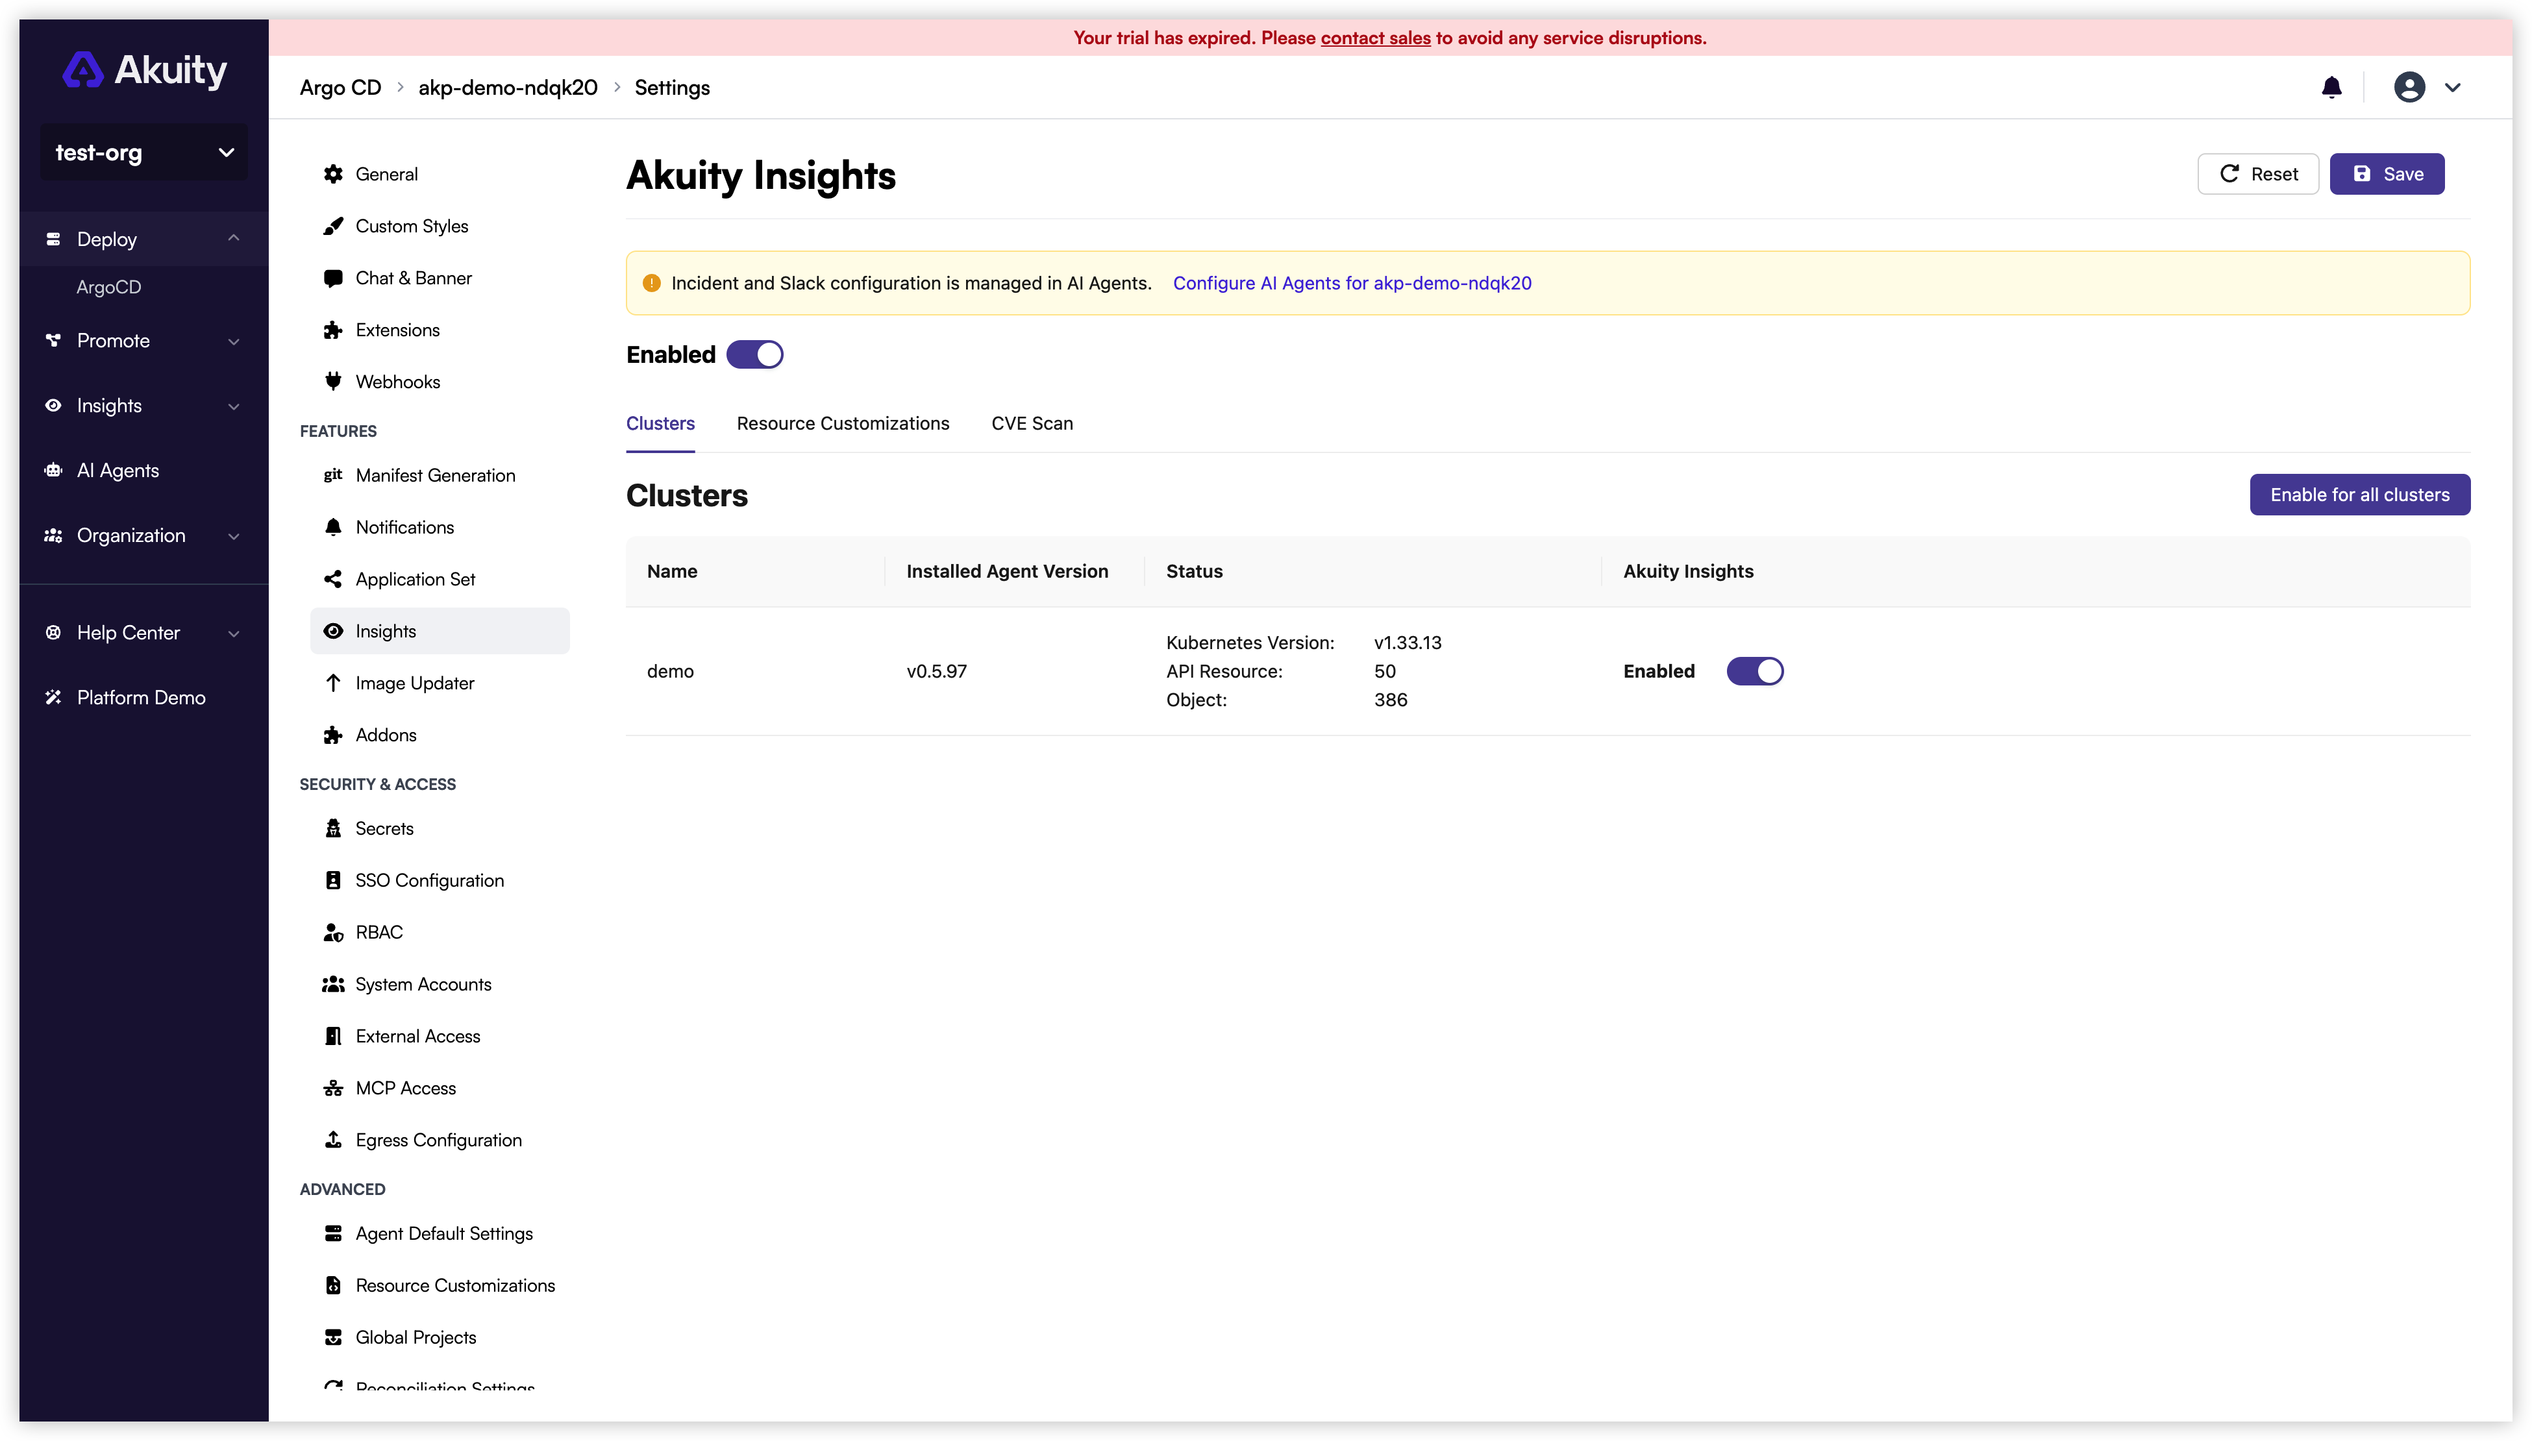Go to akp-demo-ndqk20 breadcrumb

pos(508,88)
